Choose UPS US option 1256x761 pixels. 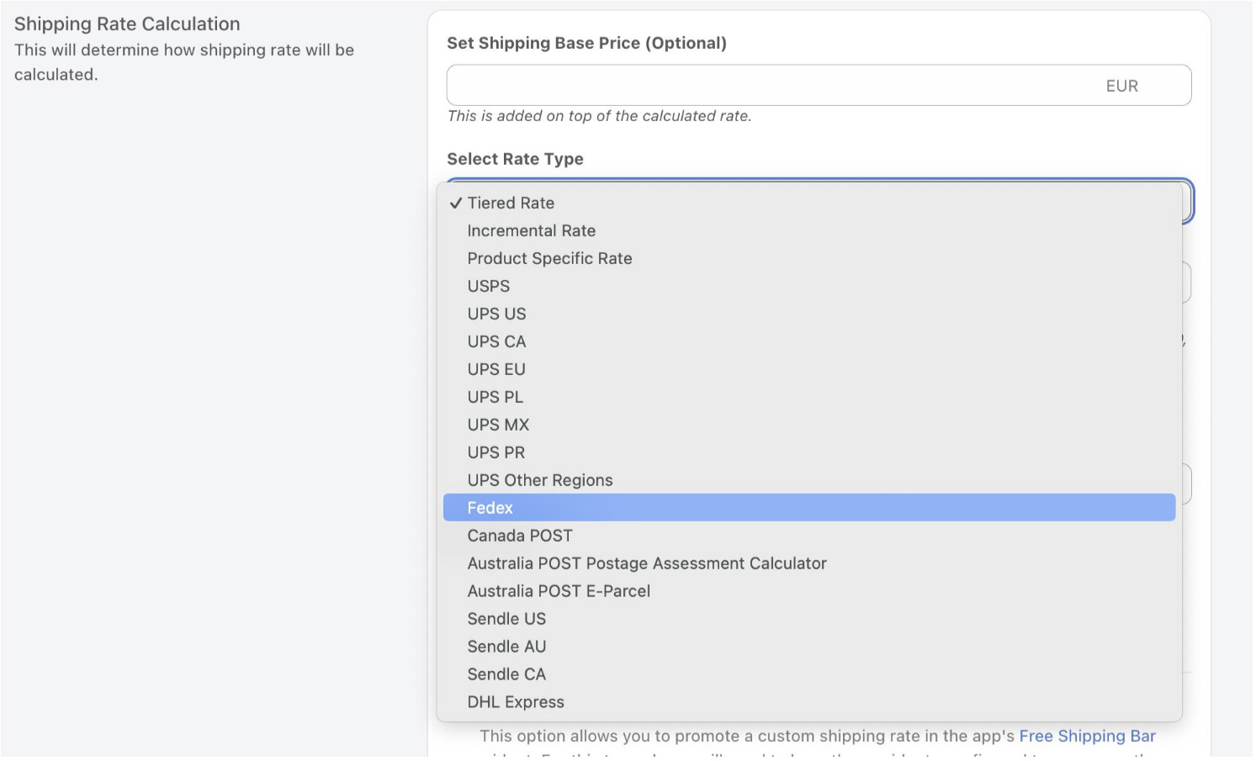pos(809,314)
